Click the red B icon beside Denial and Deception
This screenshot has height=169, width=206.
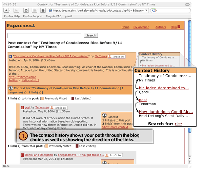click(x=22, y=155)
